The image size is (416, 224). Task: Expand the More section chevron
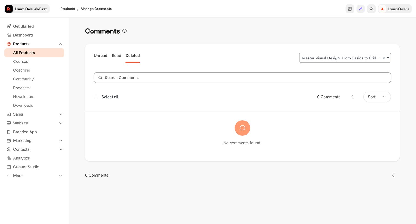pos(61,176)
